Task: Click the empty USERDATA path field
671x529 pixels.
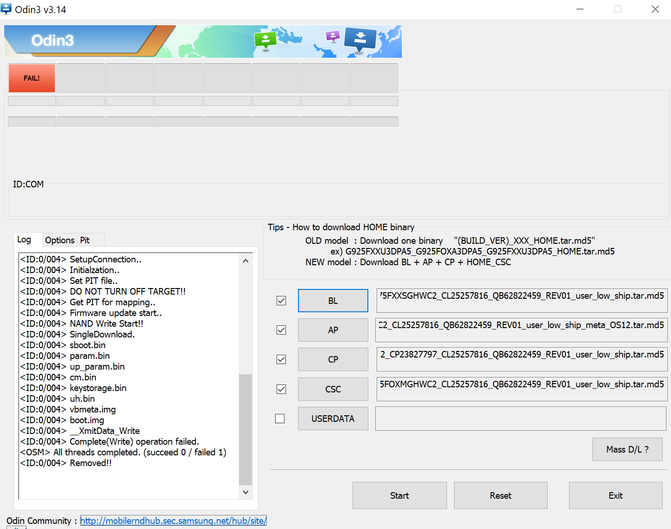Action: [521, 419]
